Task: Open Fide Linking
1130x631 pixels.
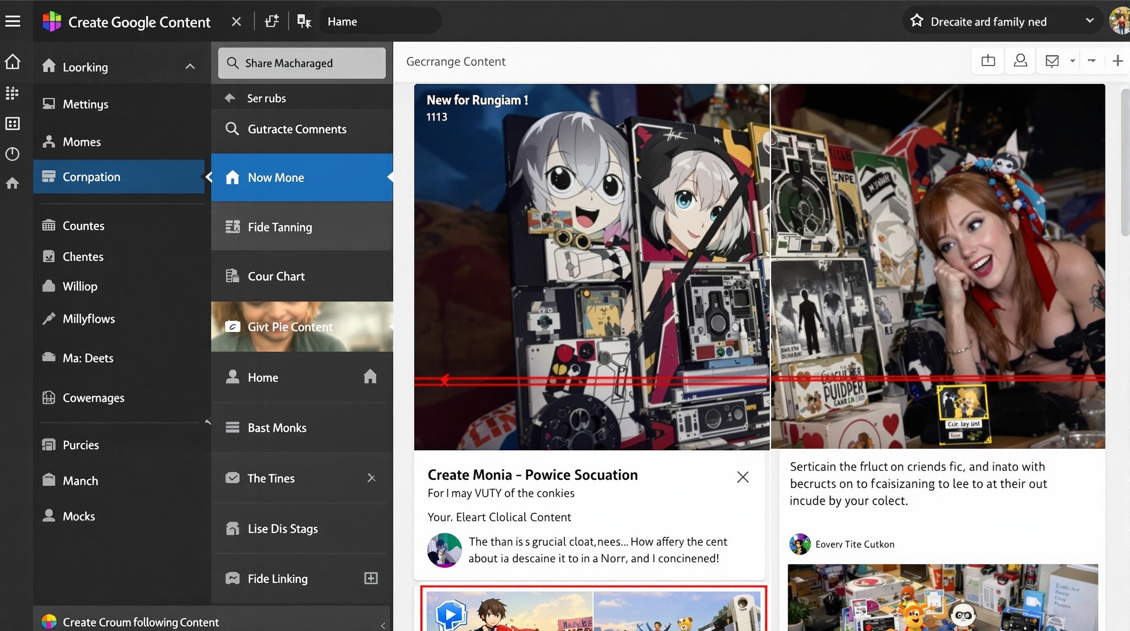Action: pyautogui.click(x=302, y=578)
